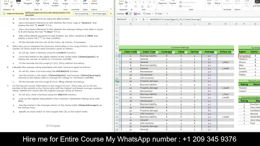Open Word's Paragraph group dropdown
260x146 pixels.
[28, 3]
